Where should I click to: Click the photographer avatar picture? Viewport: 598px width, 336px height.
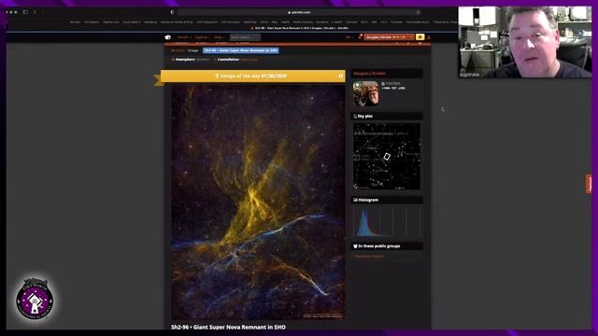point(365,93)
